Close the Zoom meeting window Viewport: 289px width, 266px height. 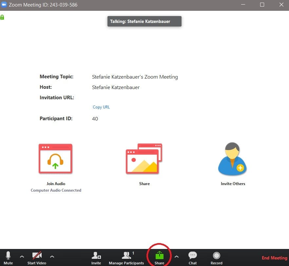(x=281, y=5)
